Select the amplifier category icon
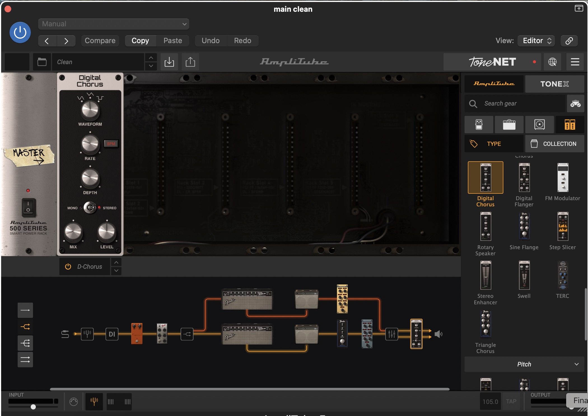The image size is (588, 416). click(509, 125)
